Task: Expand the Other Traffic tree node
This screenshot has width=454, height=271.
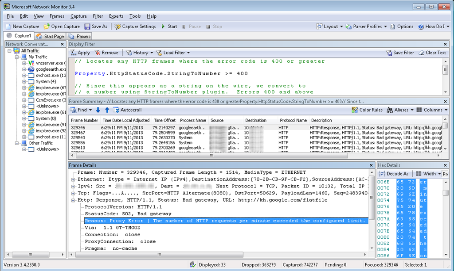Action: pyautogui.click(x=17, y=143)
